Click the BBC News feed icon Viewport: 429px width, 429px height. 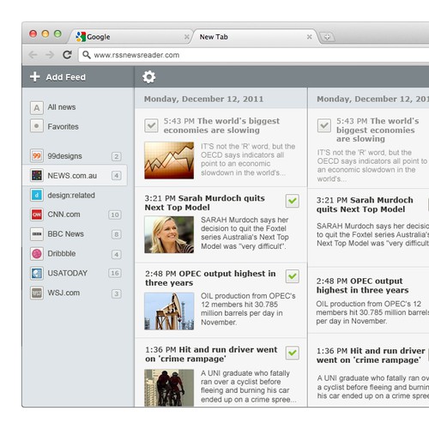pyautogui.click(x=37, y=234)
